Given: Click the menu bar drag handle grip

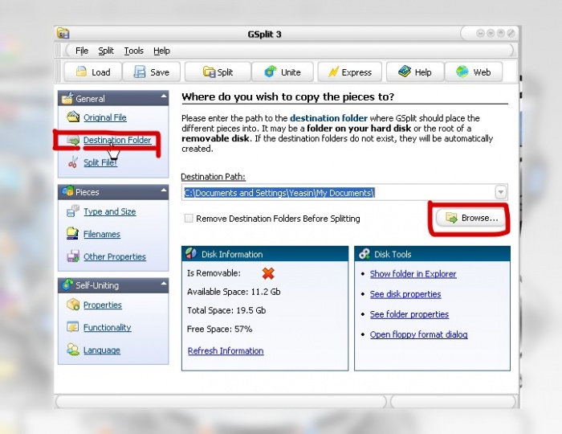Looking at the screenshot, I should click(59, 51).
